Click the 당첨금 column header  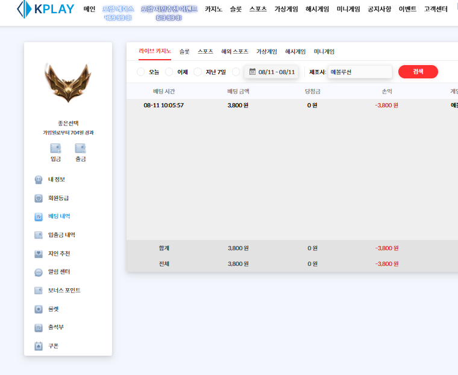click(x=312, y=92)
